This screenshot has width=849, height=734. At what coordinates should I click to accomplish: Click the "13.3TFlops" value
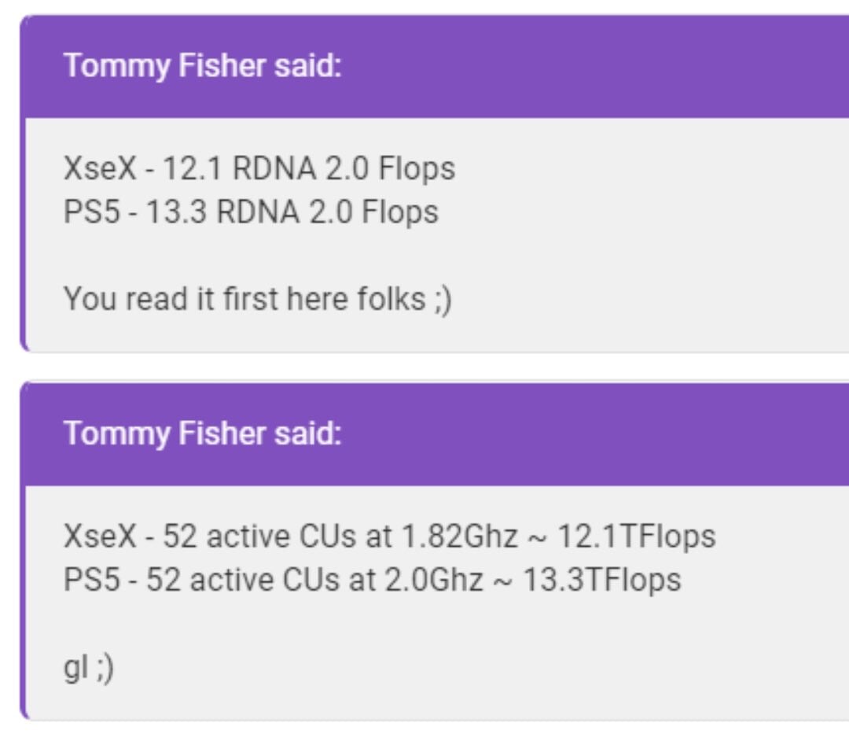(602, 580)
